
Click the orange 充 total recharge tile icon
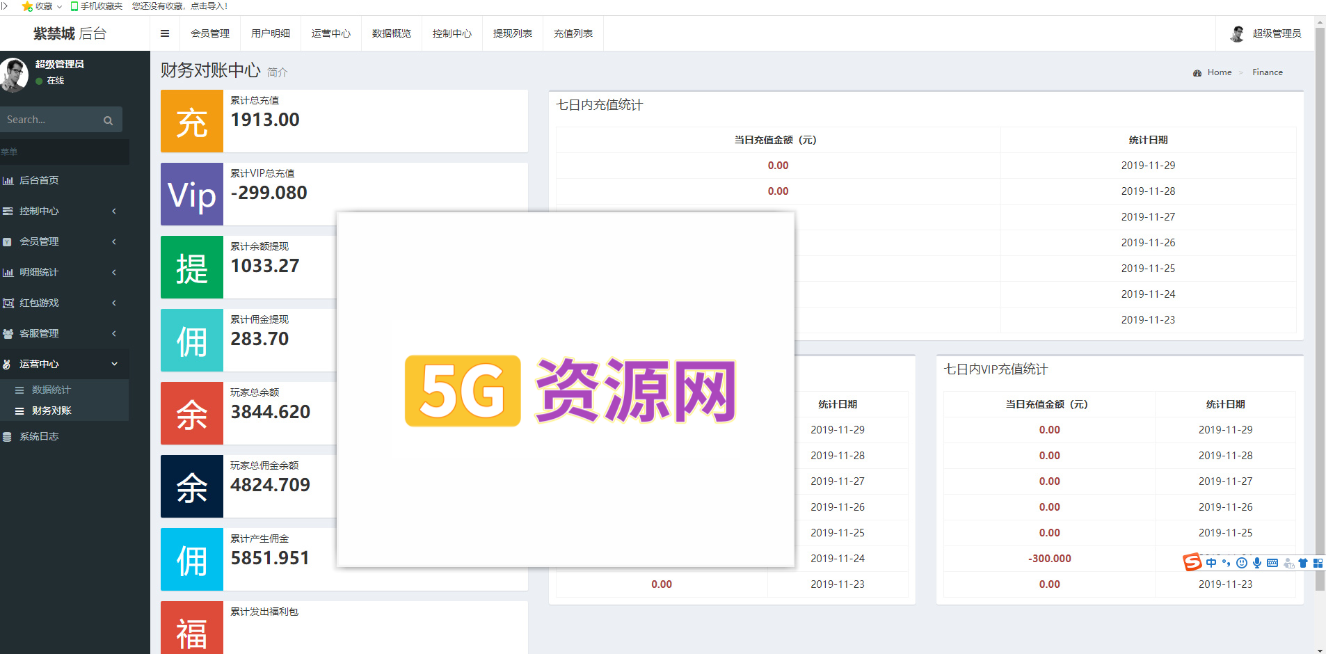click(x=192, y=121)
